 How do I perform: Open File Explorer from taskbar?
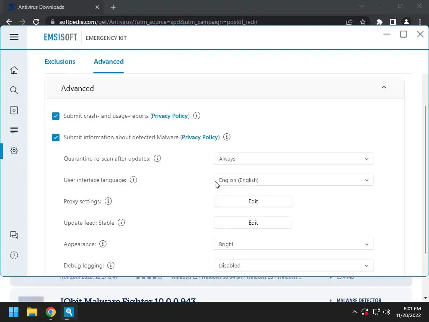point(32,312)
